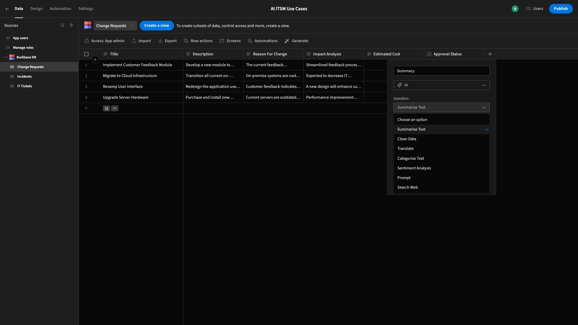Screen dimensions: 578x325
Task: Open App users in sidebar
Action: [x=39, y=38]
